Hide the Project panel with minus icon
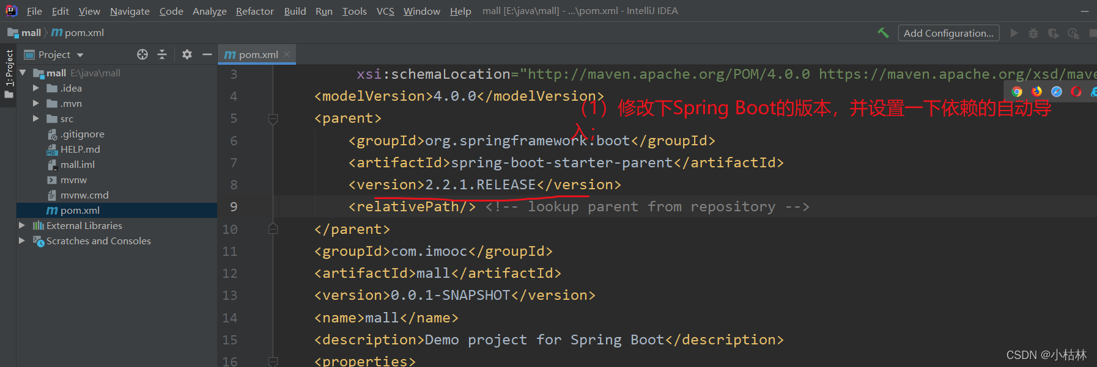This screenshot has height=367, width=1097. pos(207,54)
